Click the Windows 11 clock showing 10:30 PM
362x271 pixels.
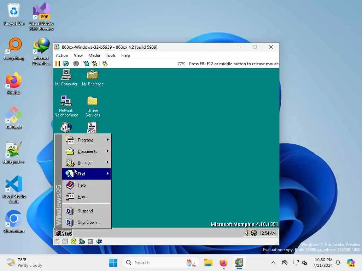[x=323, y=263]
